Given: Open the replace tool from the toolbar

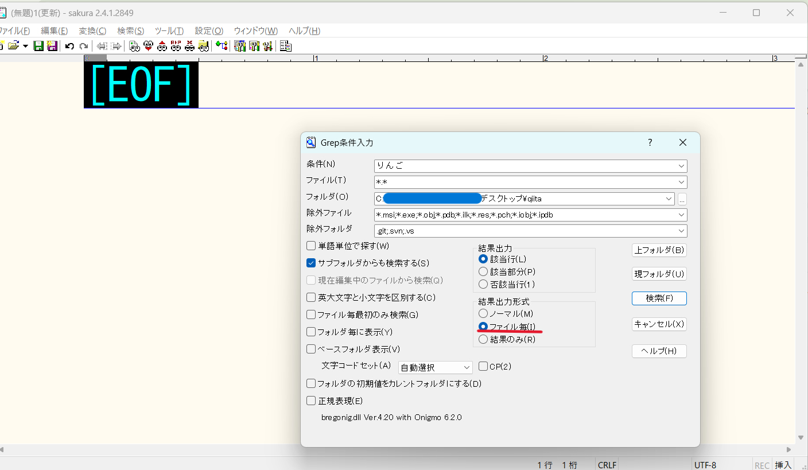Looking at the screenshot, I should point(176,46).
